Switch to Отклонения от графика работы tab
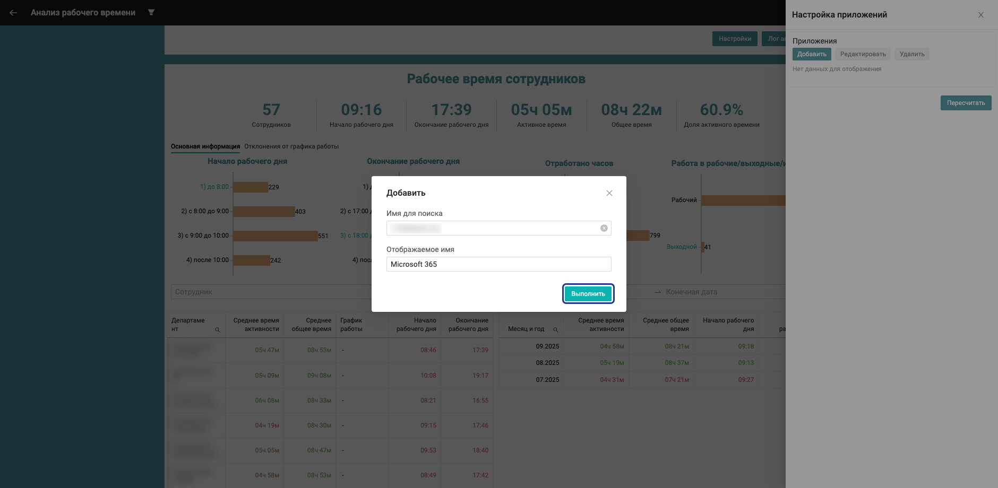This screenshot has width=998, height=488. click(x=291, y=146)
